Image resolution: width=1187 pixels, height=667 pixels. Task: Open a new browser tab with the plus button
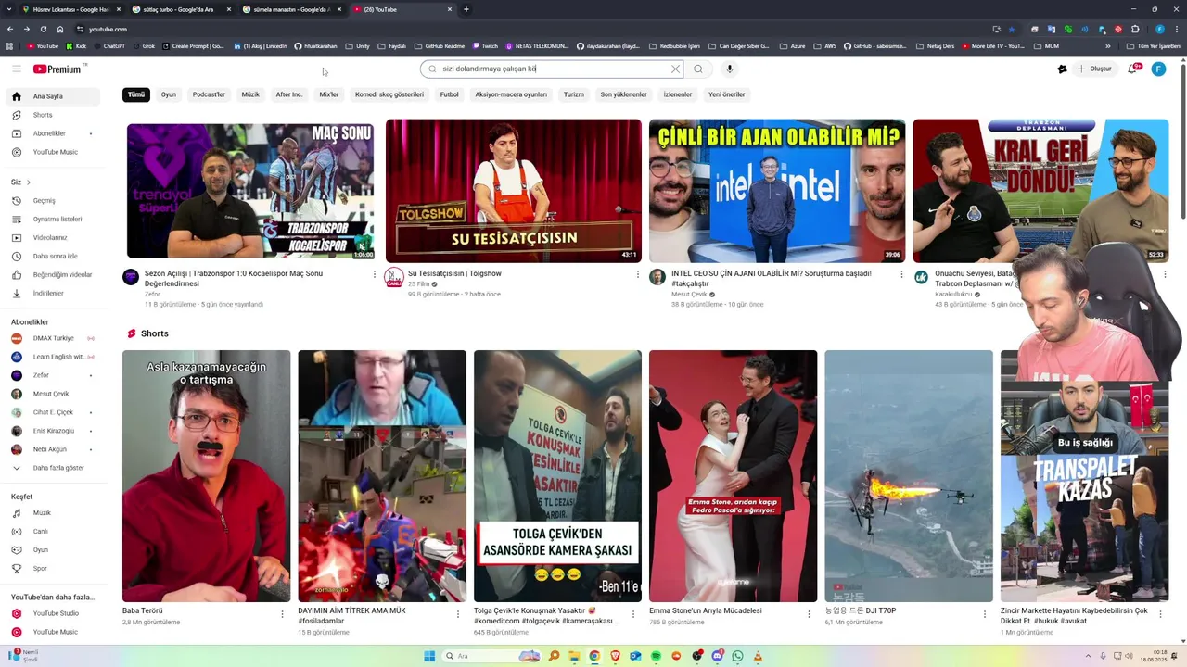click(x=466, y=9)
